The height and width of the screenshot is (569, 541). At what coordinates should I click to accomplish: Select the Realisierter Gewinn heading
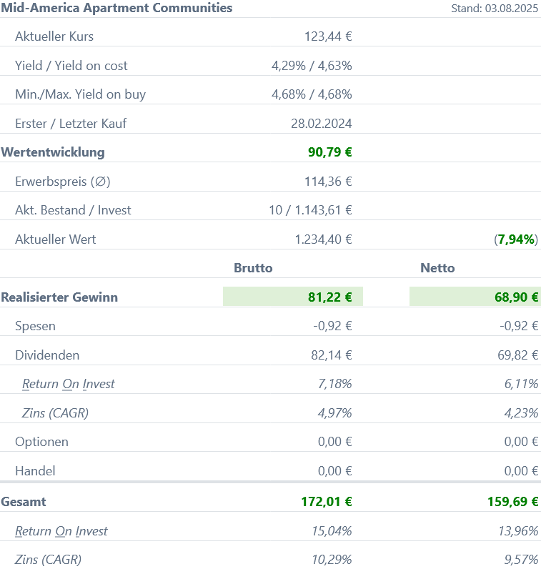[x=59, y=297]
